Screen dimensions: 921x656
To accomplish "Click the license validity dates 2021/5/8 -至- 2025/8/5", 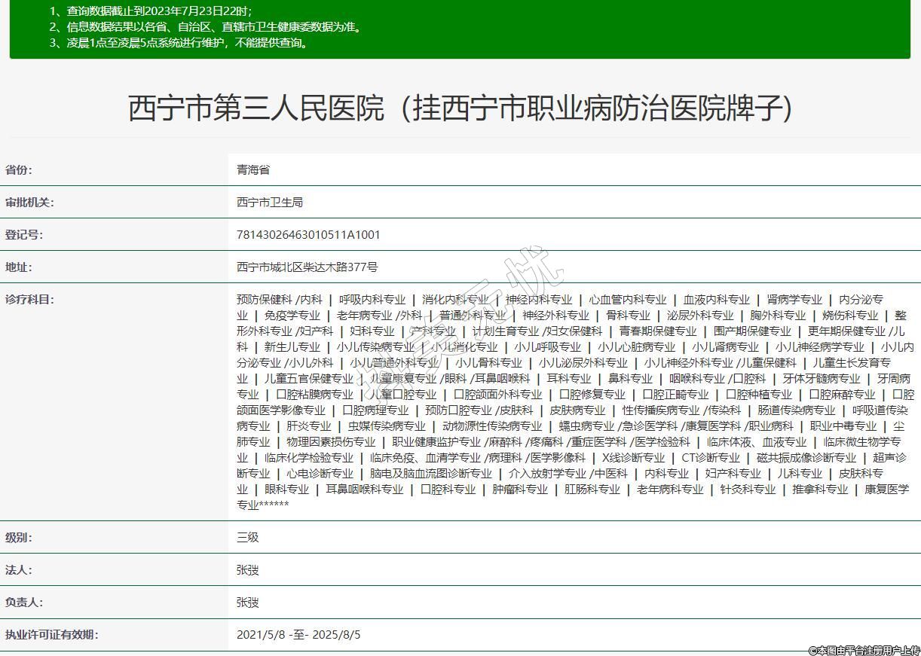I will pos(298,635).
